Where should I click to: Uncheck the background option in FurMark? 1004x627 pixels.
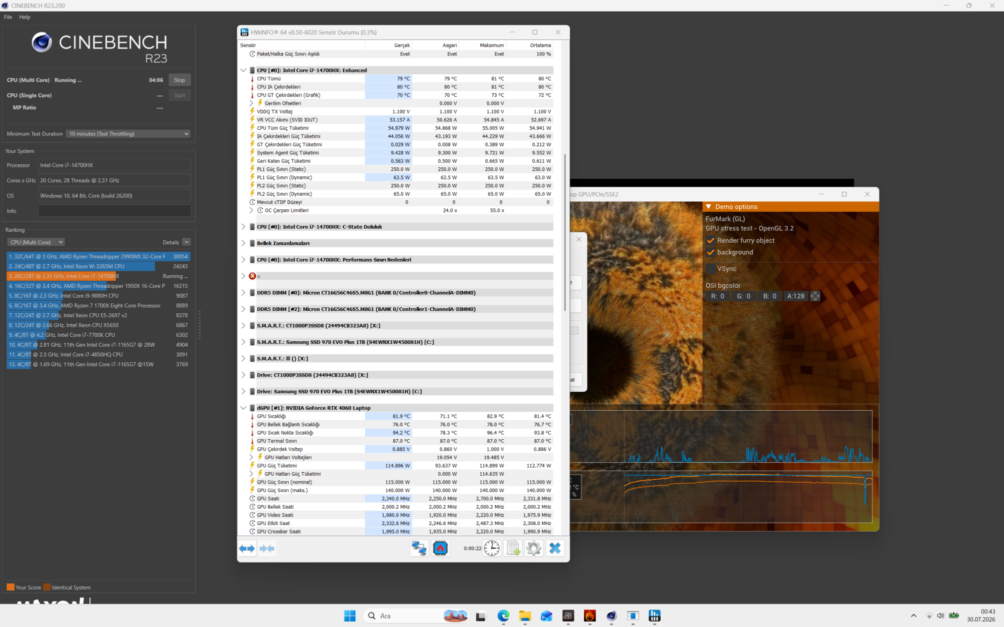pos(710,252)
